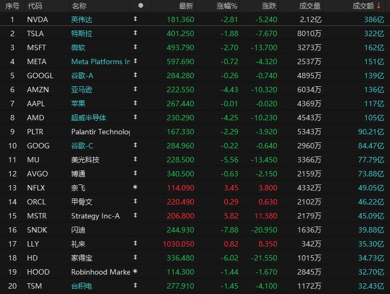Click the gray dot column header

point(141,5)
